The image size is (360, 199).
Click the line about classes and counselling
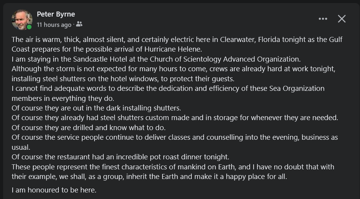pos(175,137)
